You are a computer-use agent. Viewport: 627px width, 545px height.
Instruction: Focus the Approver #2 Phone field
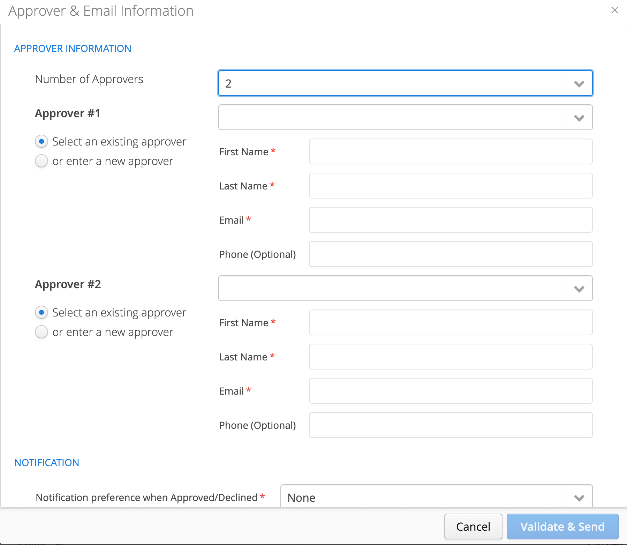pyautogui.click(x=451, y=425)
